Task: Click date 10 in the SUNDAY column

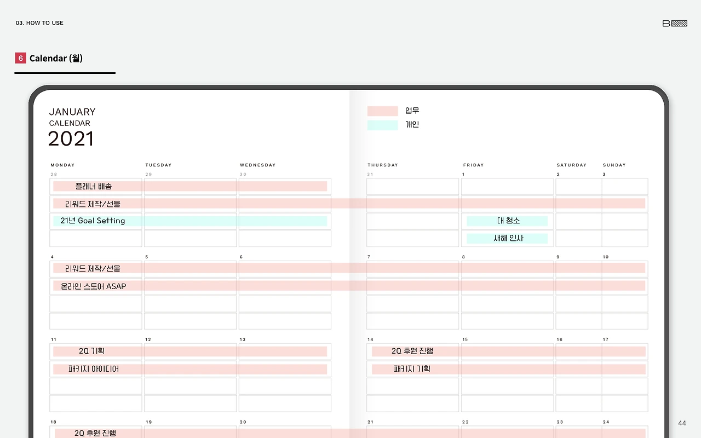Action: [606, 257]
